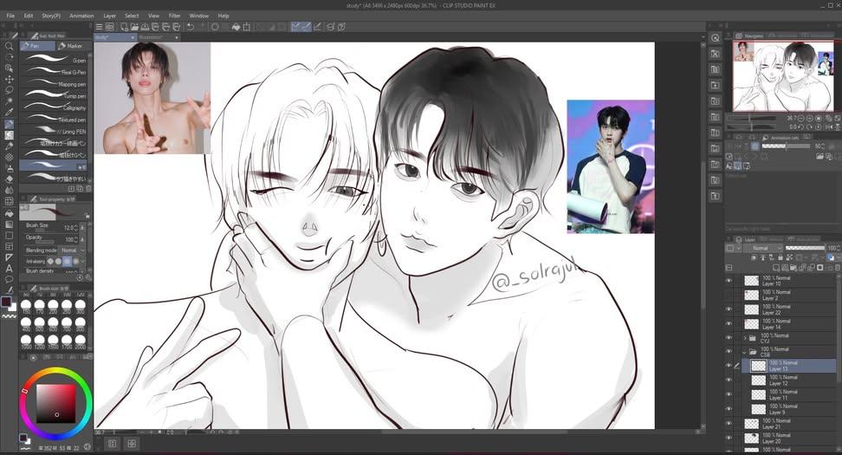Click the Open file folder icon
Image resolution: width=842 pixels, height=455 pixels.
click(x=134, y=27)
